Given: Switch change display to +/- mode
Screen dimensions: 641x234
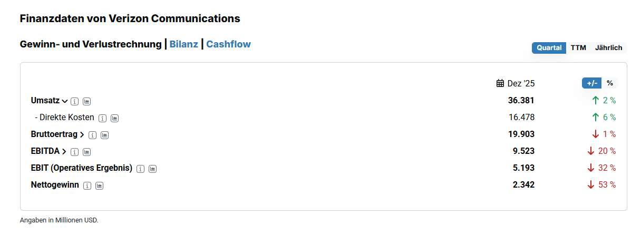Looking at the screenshot, I should pos(591,83).
